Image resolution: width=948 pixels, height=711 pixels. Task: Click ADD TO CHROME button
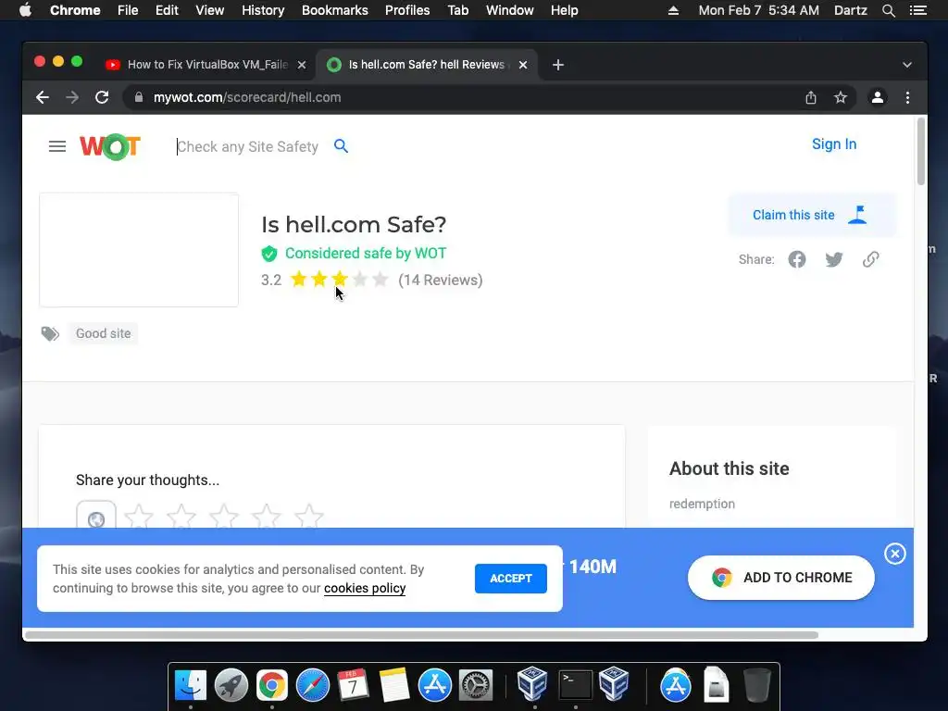[781, 578]
